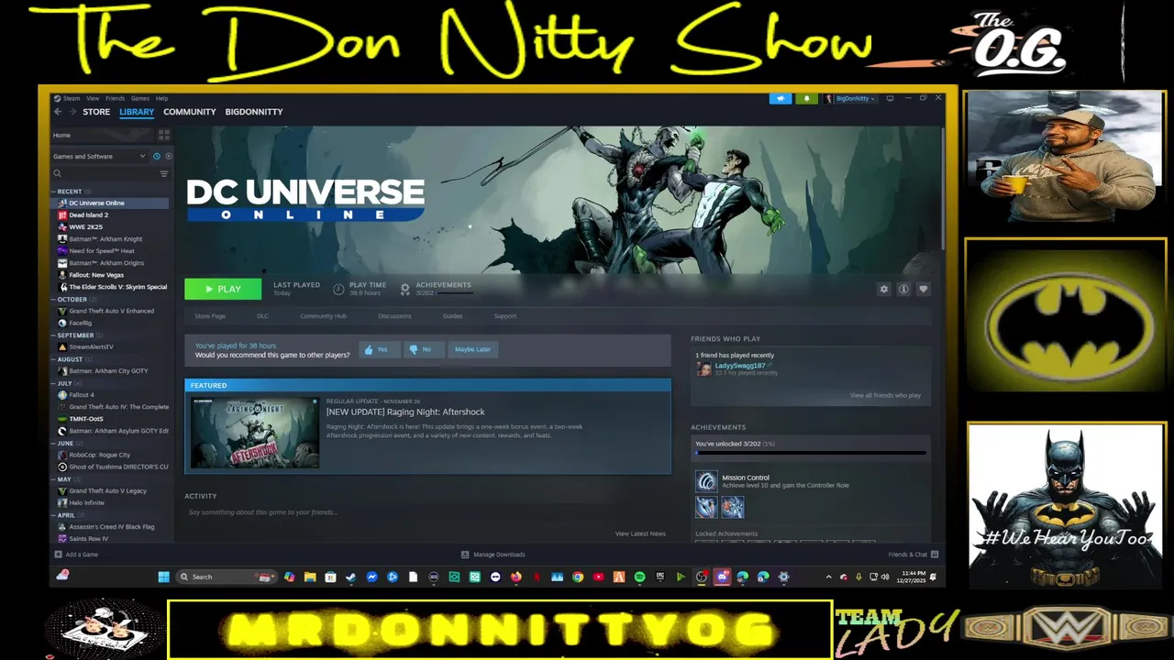Open the Manage Downloads icon

tap(465, 555)
